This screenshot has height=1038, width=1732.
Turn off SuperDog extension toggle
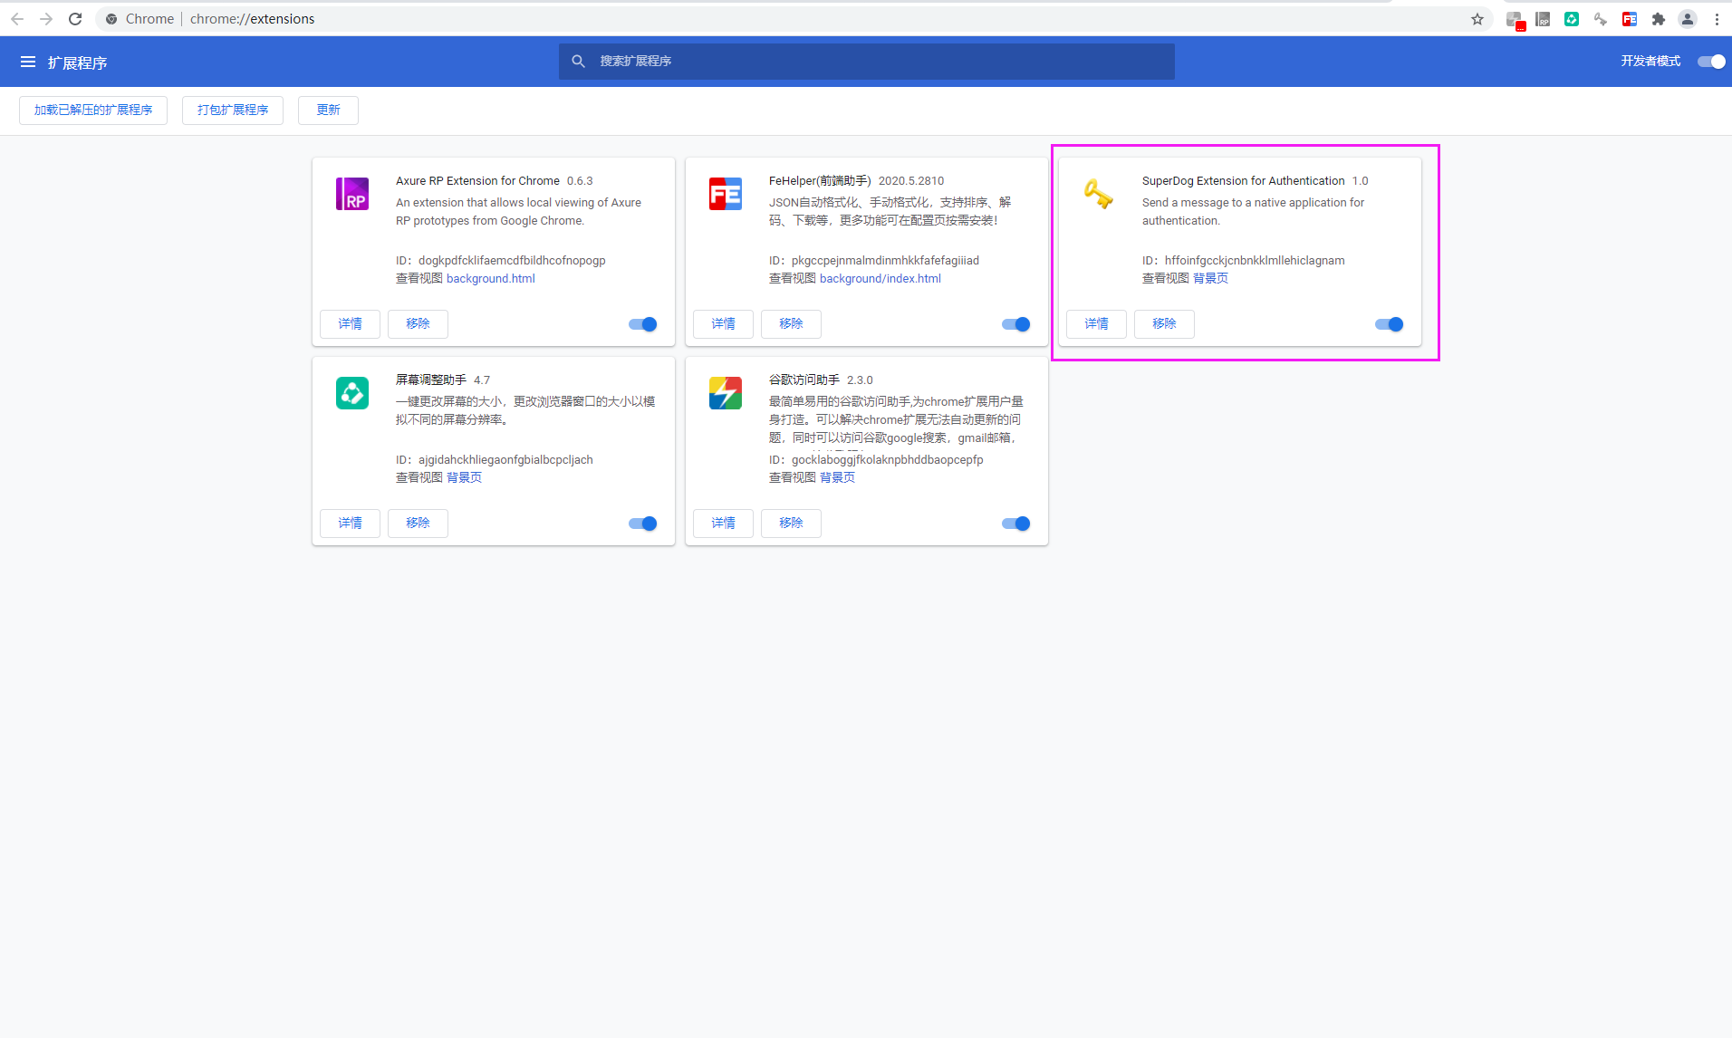(x=1390, y=324)
